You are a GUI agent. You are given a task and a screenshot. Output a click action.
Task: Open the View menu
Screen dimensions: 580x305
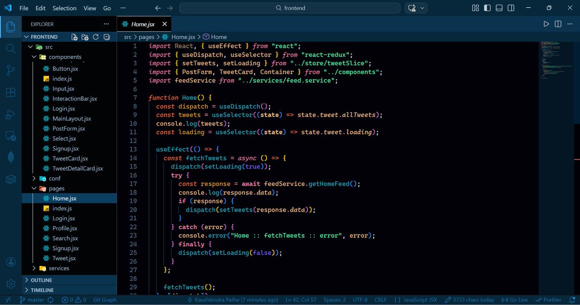point(89,8)
